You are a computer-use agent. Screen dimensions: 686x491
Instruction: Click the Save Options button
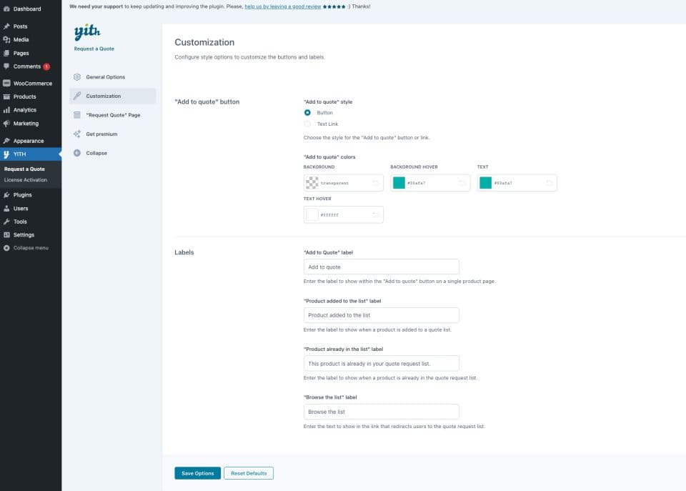[197, 473]
